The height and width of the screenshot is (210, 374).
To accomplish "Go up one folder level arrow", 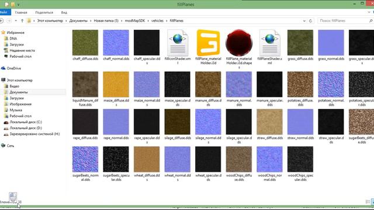I will [22, 21].
